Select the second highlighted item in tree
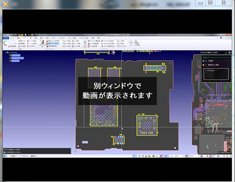 [x=17, y=58]
